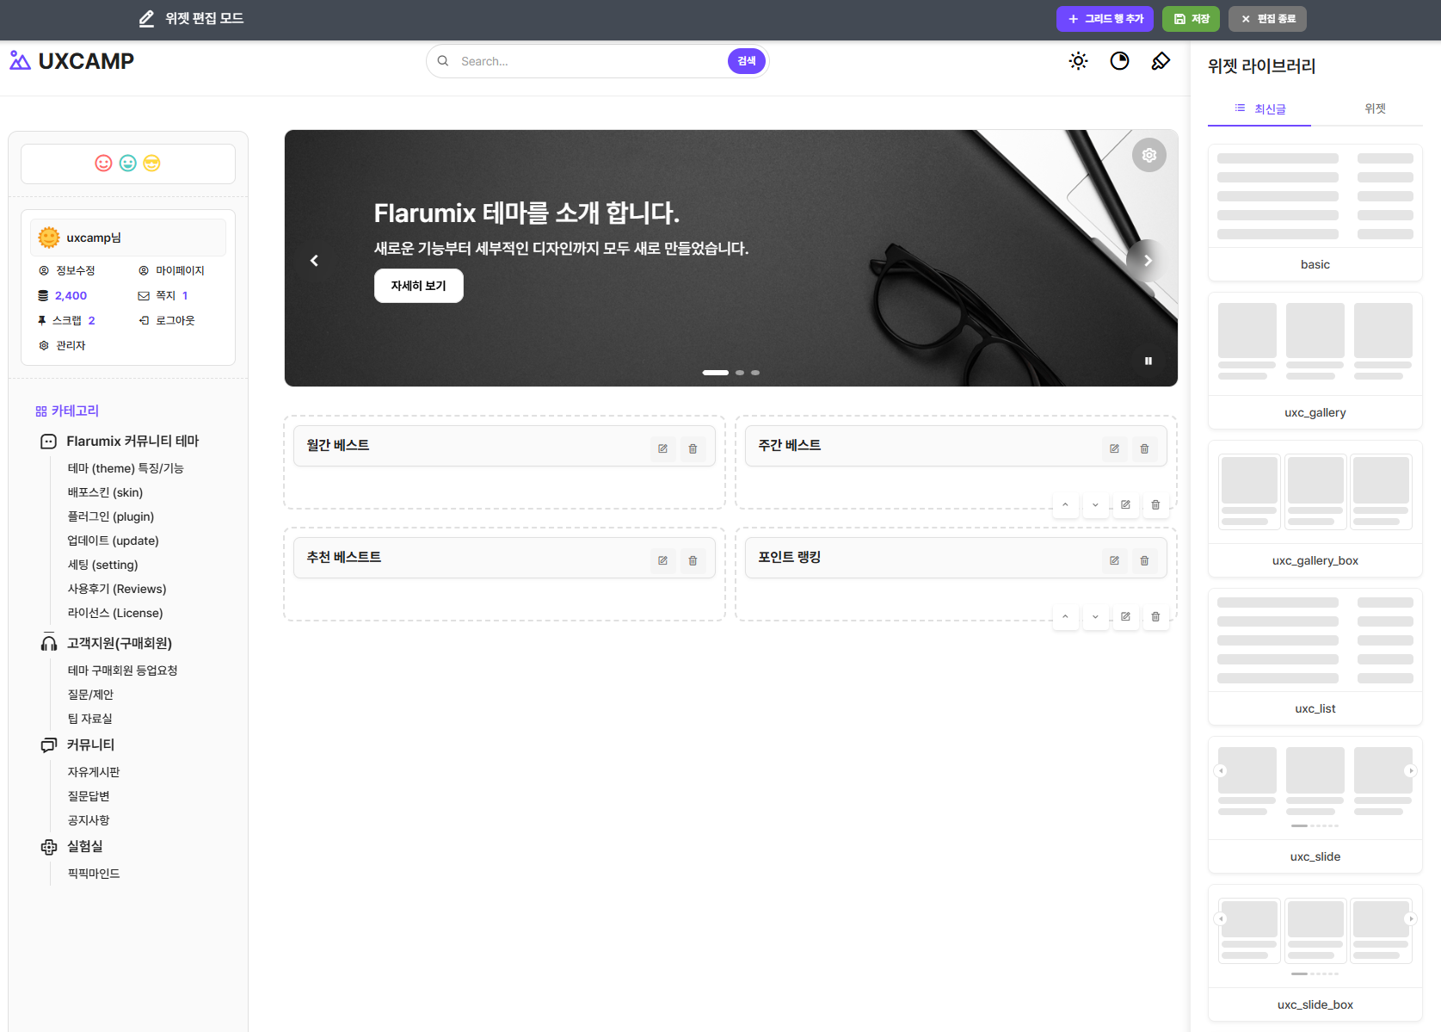1441x1032 pixels.
Task: Jump to the second banner slide indicator dot
Action: coord(740,373)
